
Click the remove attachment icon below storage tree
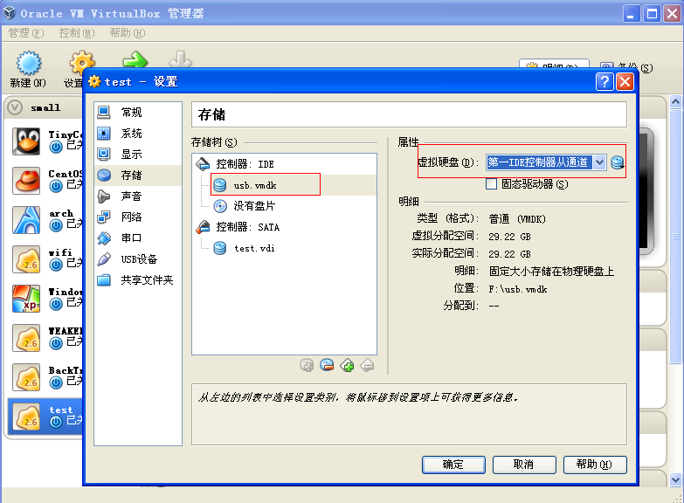pyautogui.click(x=327, y=365)
